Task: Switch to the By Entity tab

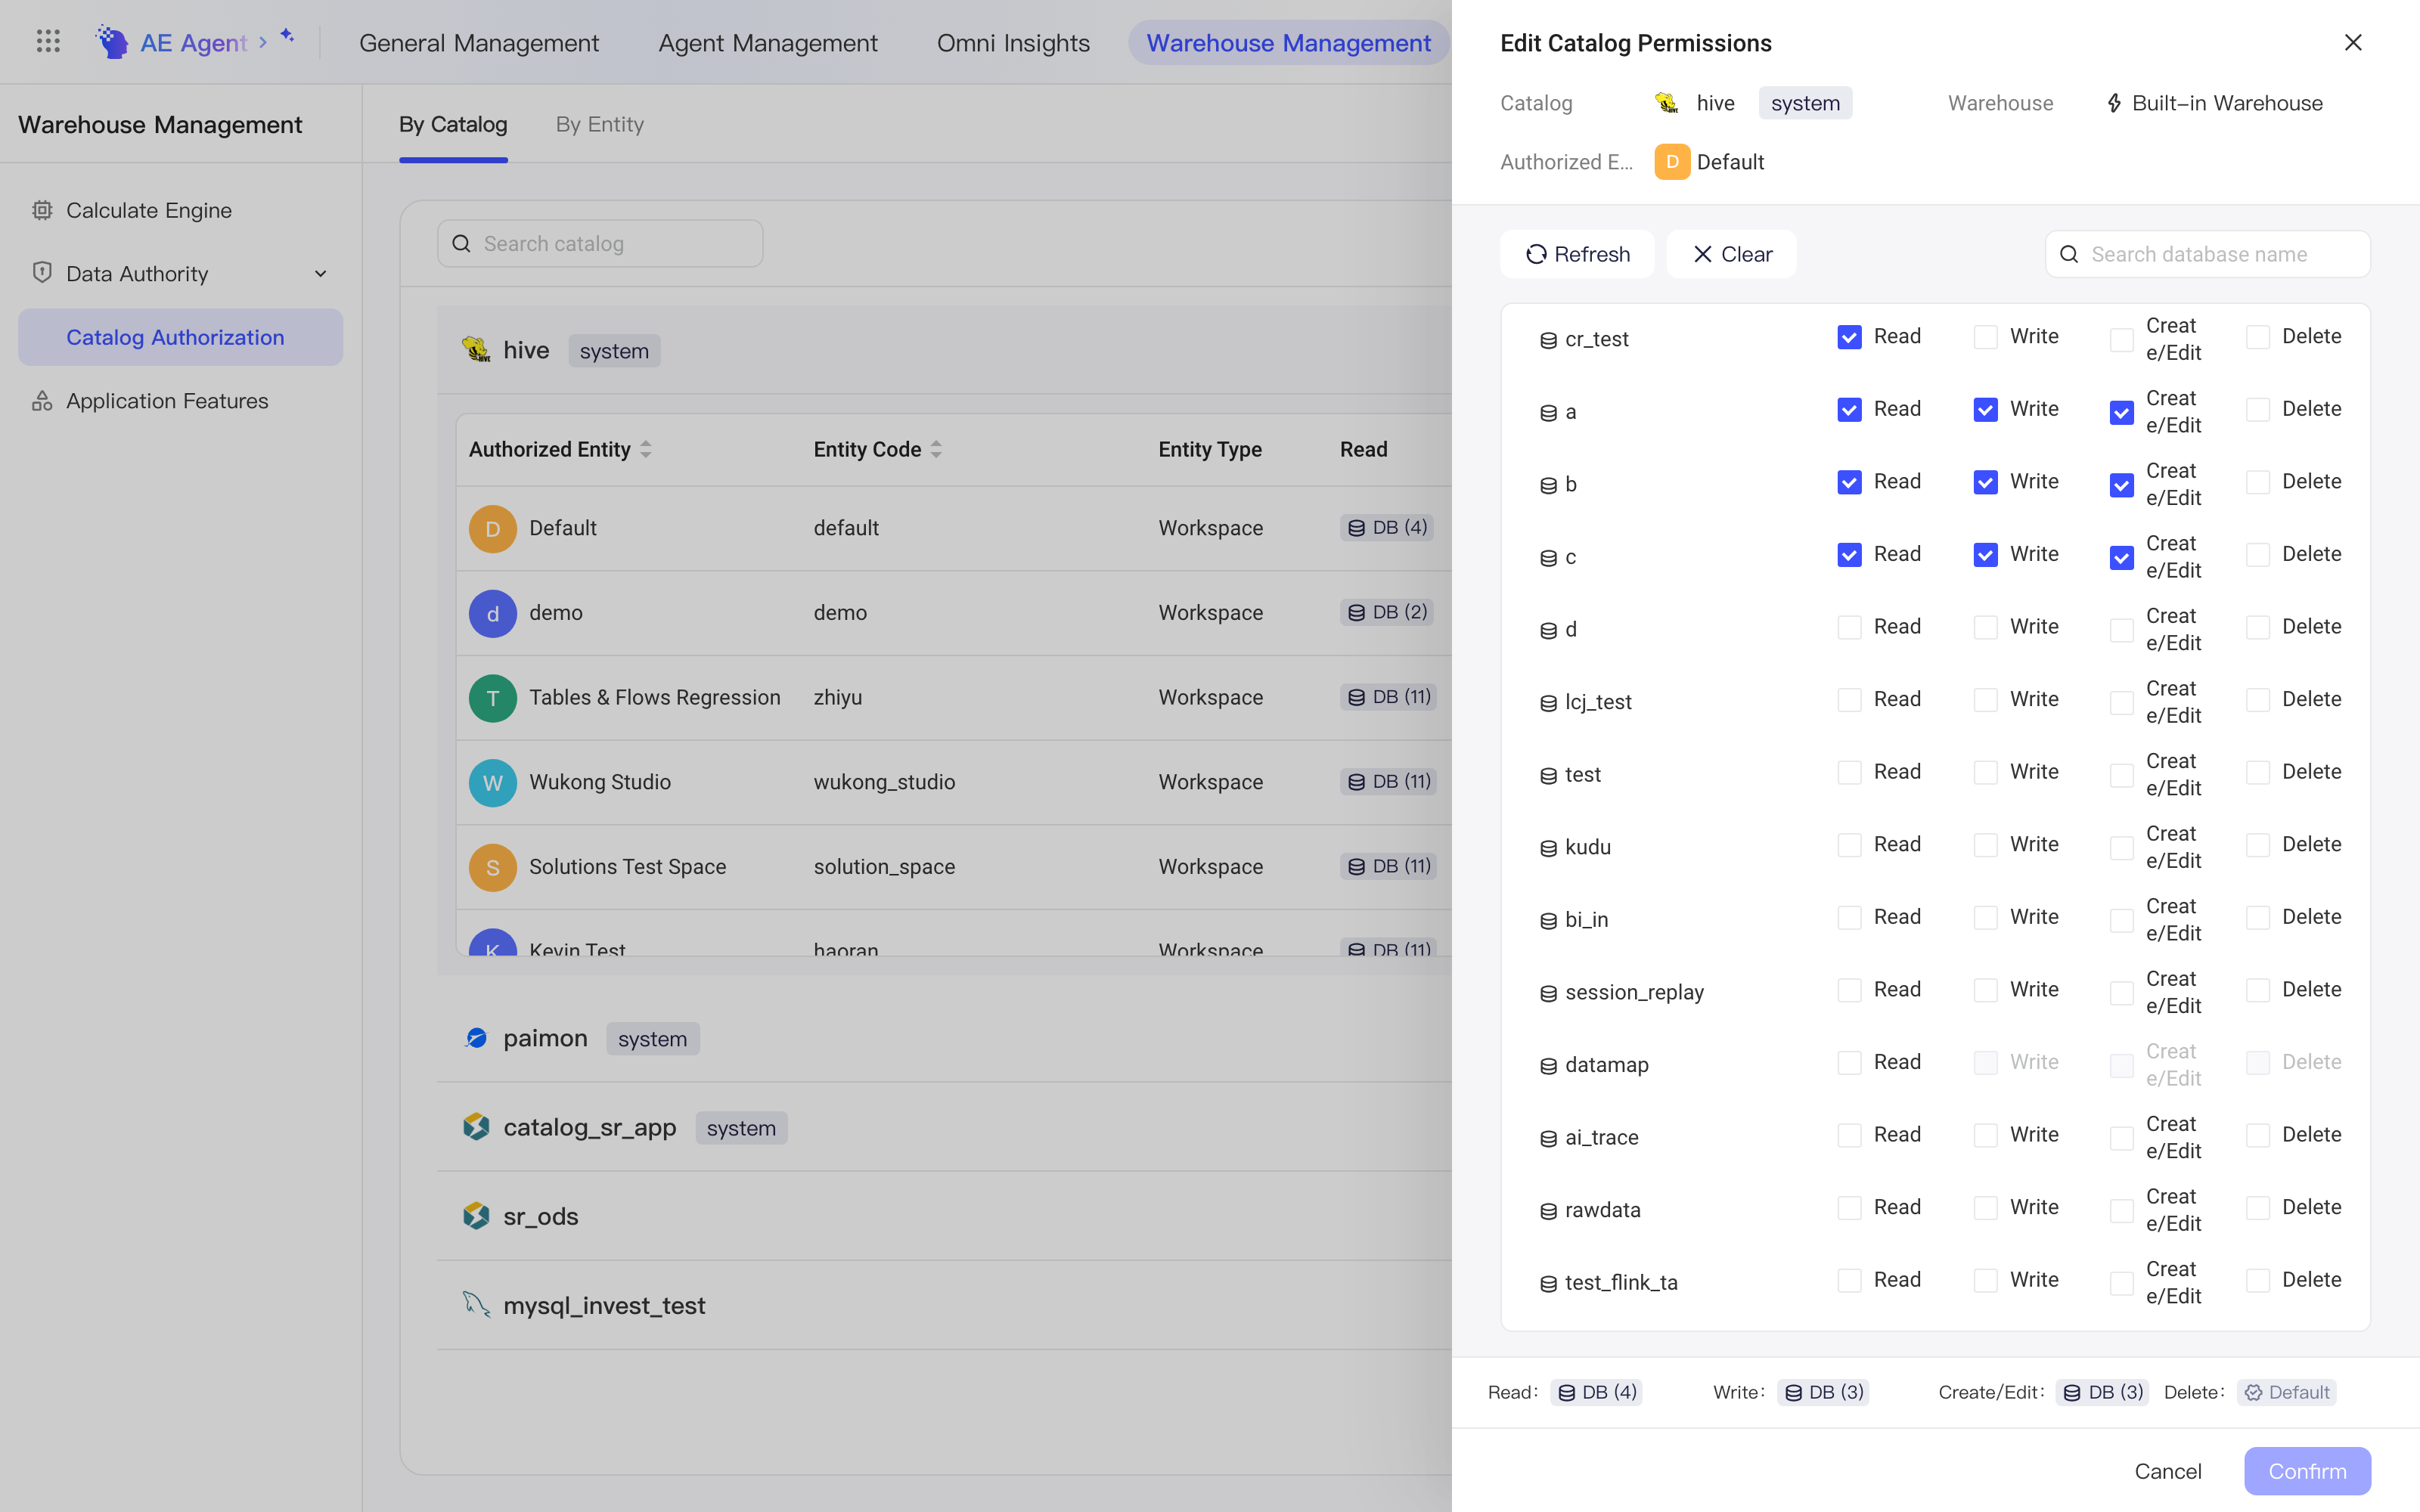Action: (x=599, y=125)
